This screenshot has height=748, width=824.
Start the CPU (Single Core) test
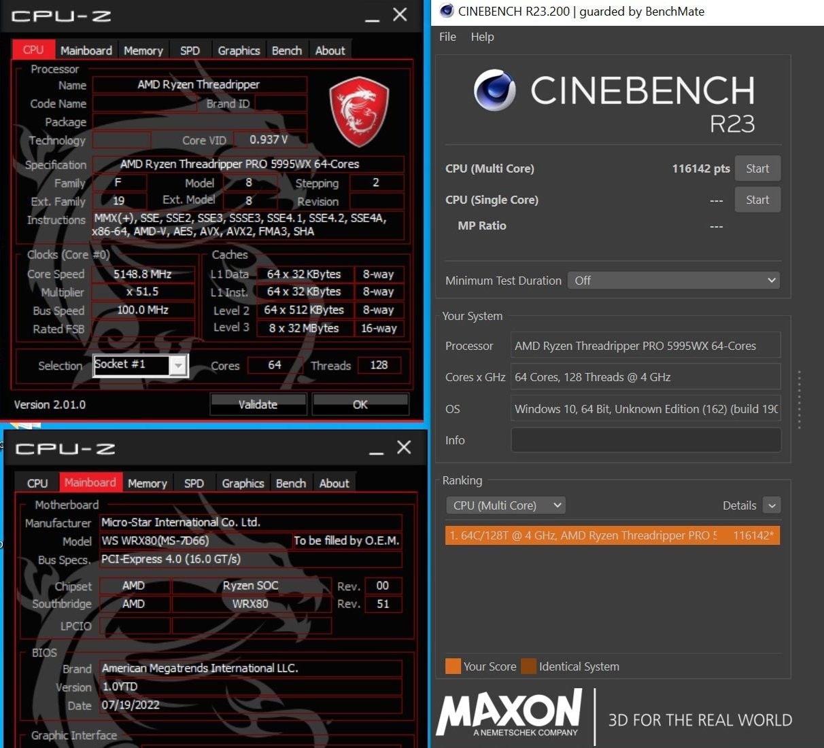coord(757,200)
